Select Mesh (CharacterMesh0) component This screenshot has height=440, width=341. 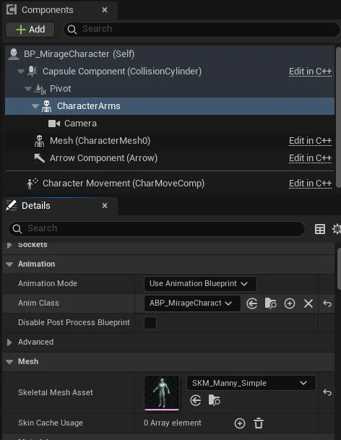(170, 141)
